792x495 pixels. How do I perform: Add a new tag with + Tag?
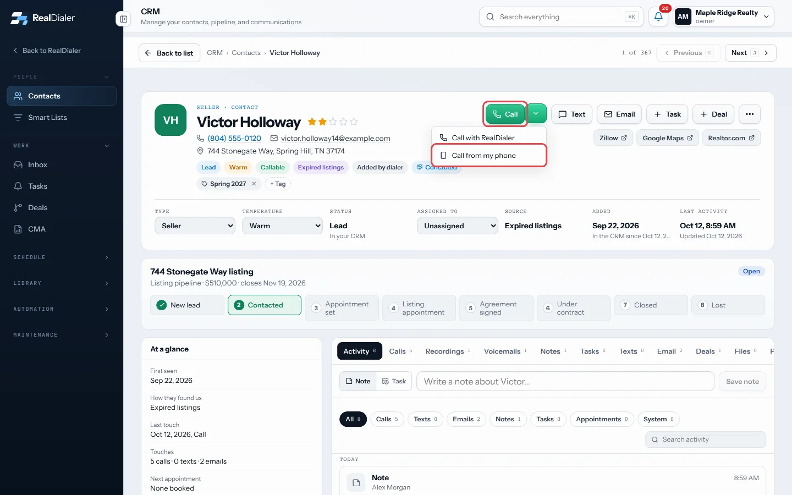pyautogui.click(x=278, y=184)
